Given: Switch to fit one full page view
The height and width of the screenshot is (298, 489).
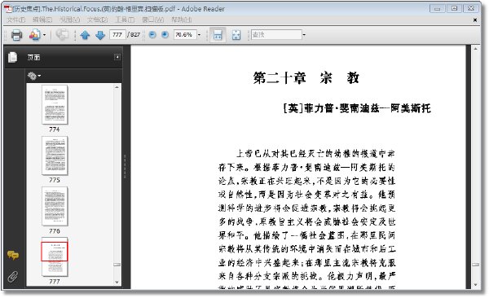Looking at the screenshot, I should pyautogui.click(x=236, y=35).
